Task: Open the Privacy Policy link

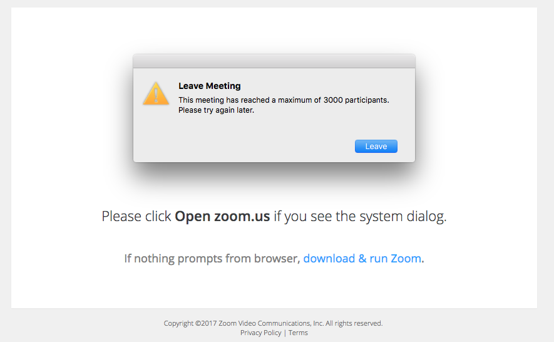Action: click(261, 333)
